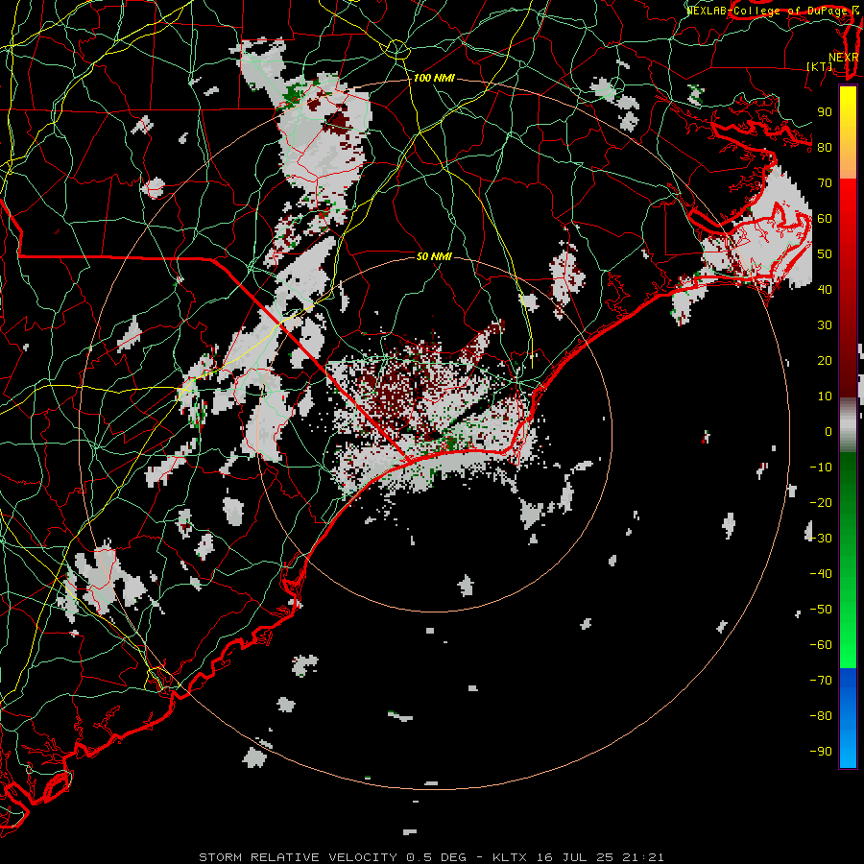Click the -40 value on velocity scale
Screen dimensions: 864x864
821,574
